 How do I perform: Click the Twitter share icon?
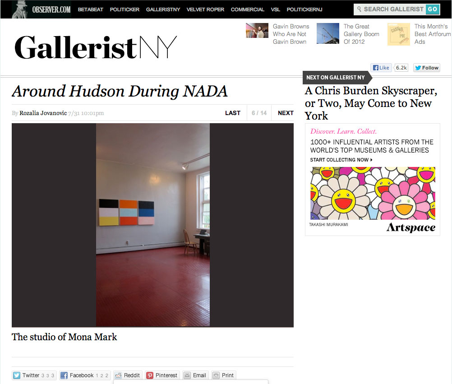(x=17, y=375)
